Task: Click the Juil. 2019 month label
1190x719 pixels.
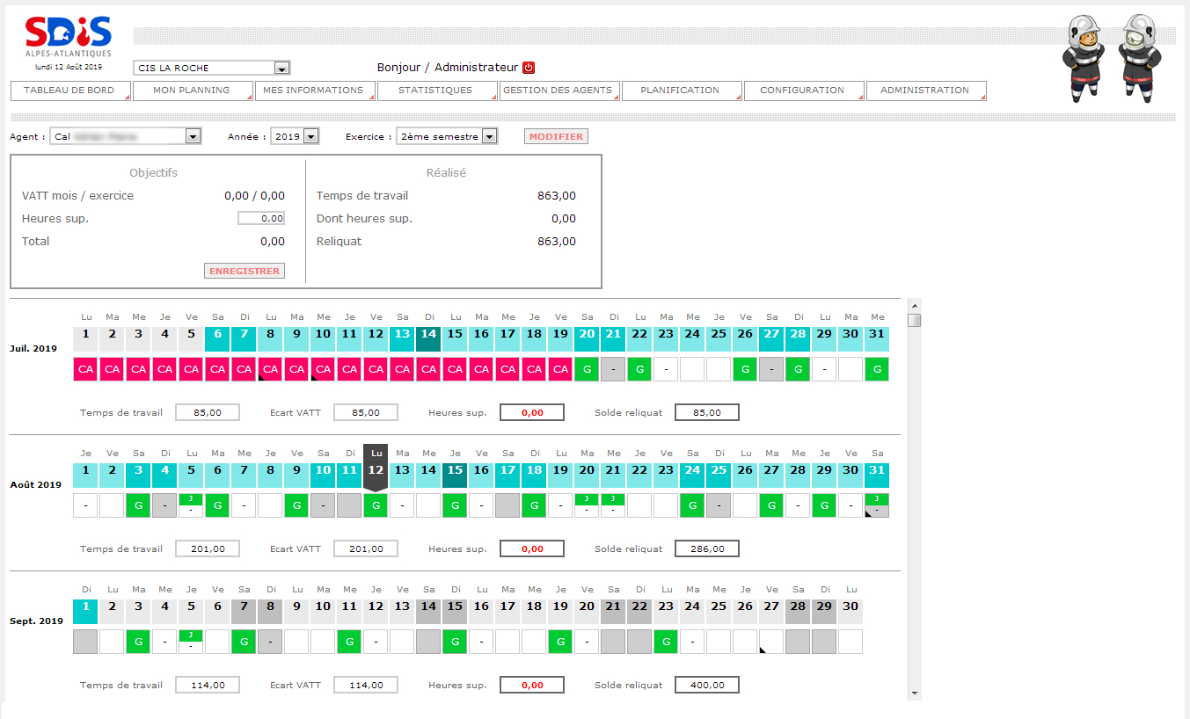Action: coord(33,348)
